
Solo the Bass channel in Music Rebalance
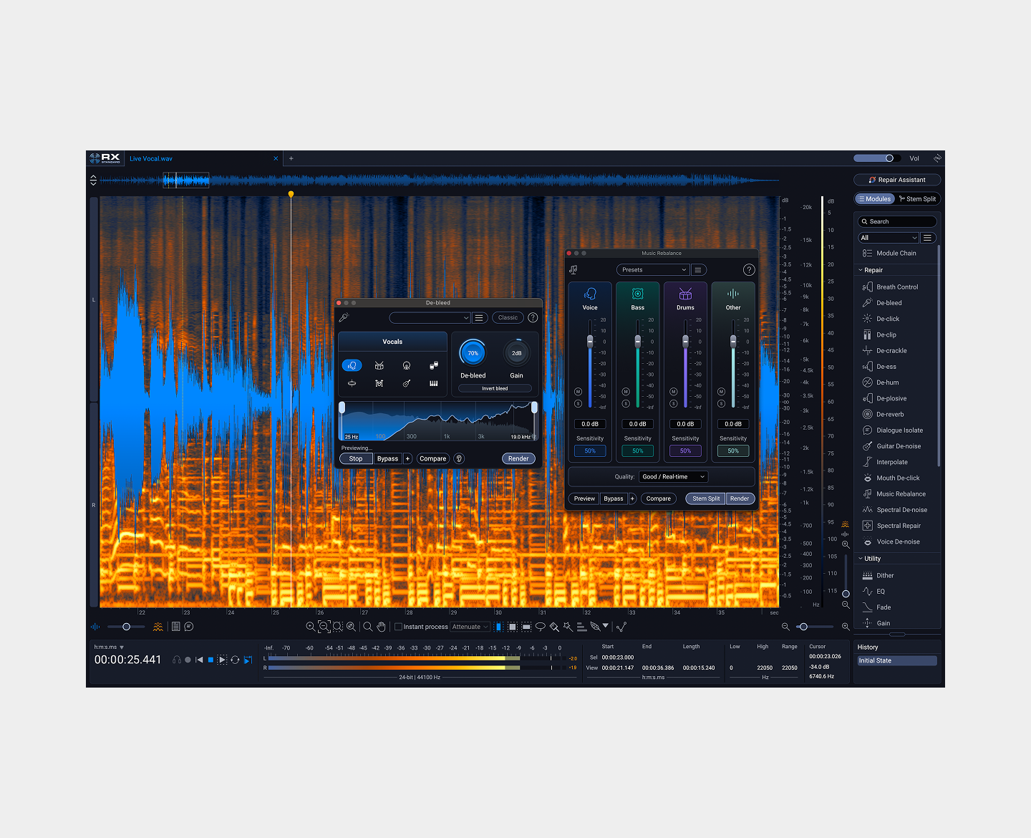[626, 404]
